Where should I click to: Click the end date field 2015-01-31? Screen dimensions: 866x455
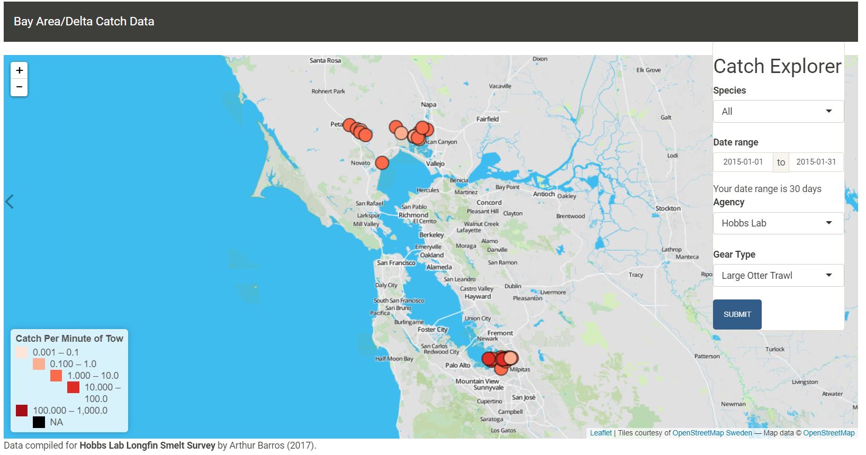point(816,162)
